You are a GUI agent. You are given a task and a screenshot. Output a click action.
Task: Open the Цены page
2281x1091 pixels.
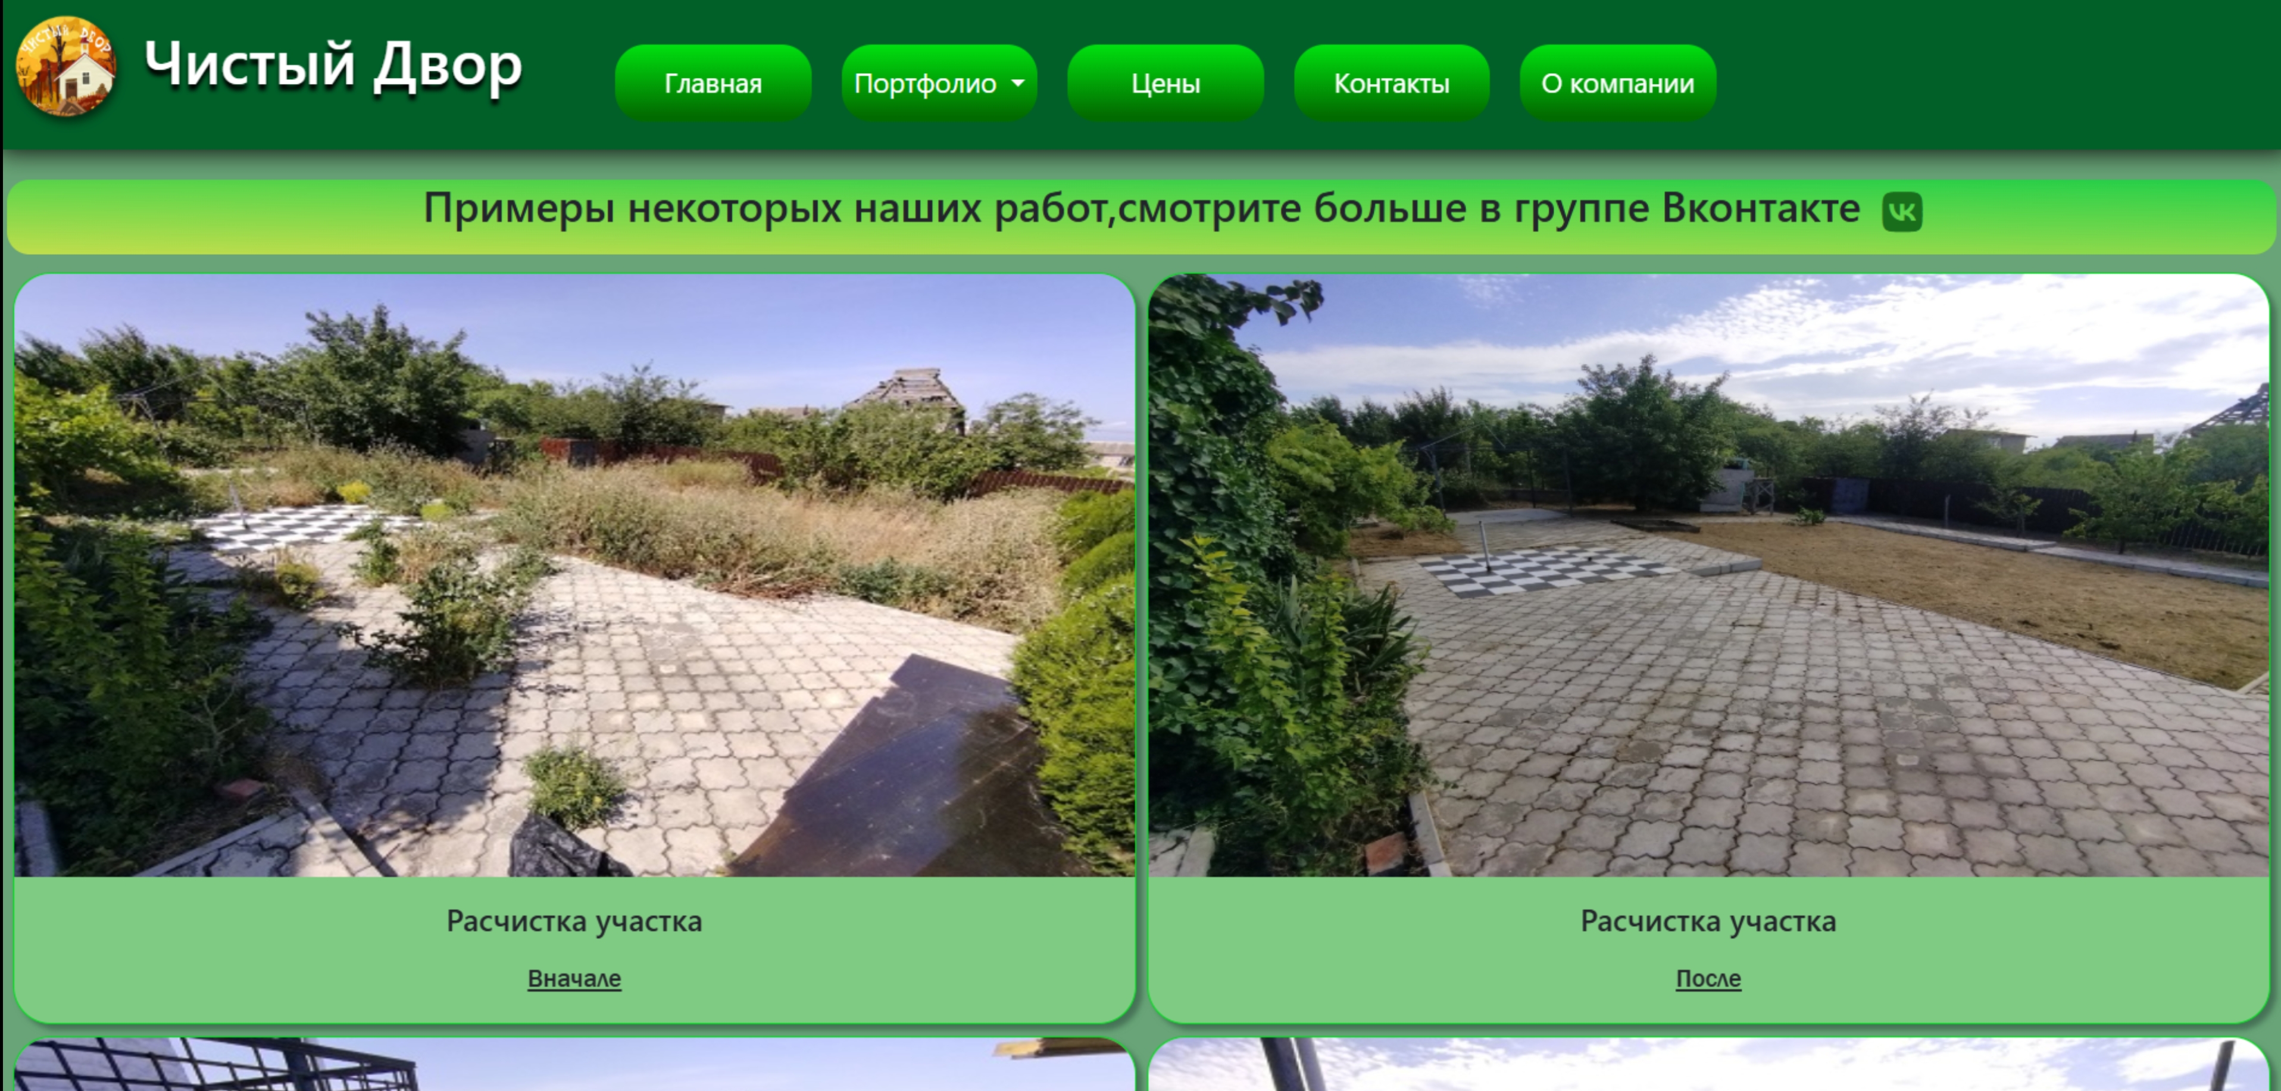tap(1166, 83)
